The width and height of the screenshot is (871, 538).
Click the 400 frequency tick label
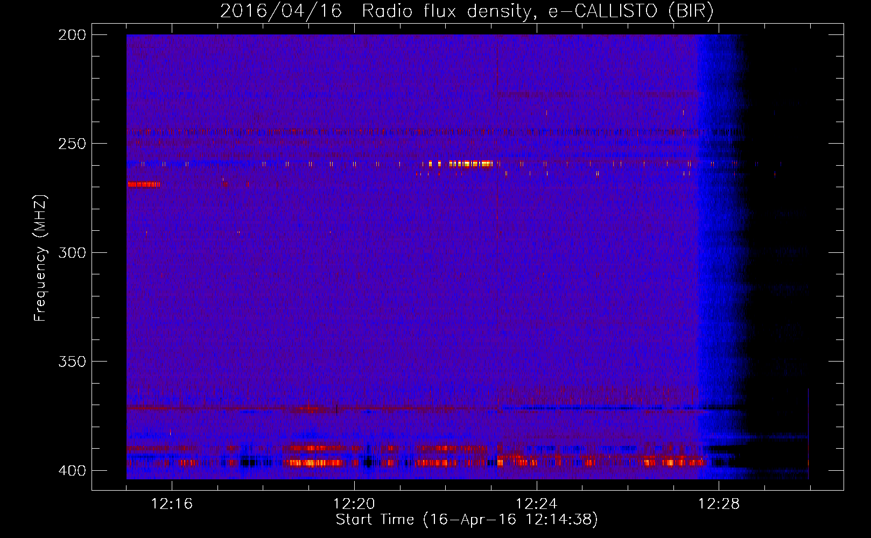coord(72,471)
